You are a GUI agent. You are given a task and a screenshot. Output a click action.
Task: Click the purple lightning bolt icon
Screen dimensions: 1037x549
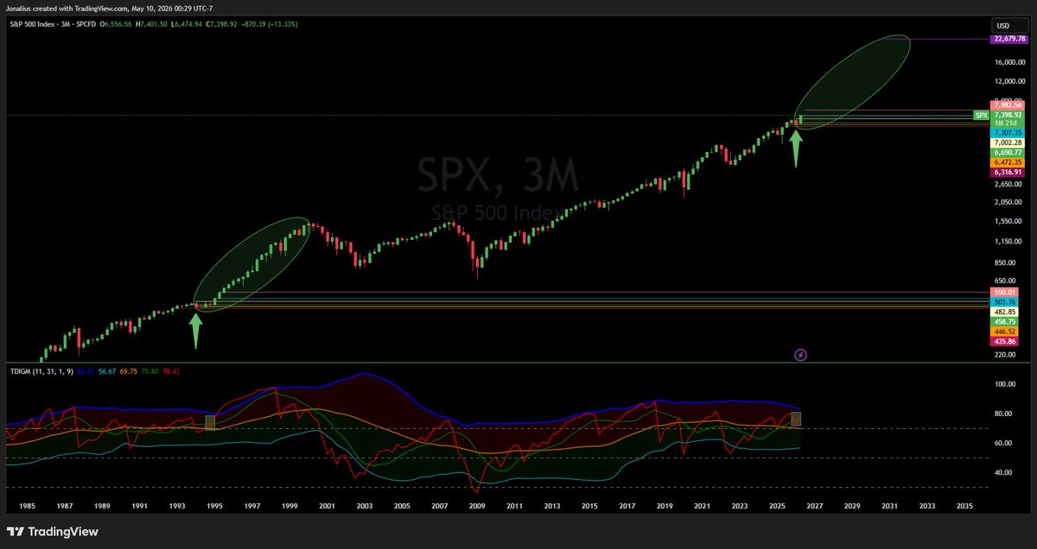coord(801,354)
